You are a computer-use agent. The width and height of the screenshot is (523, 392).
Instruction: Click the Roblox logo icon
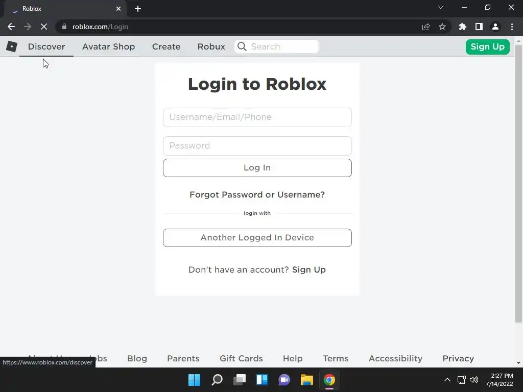[12, 46]
